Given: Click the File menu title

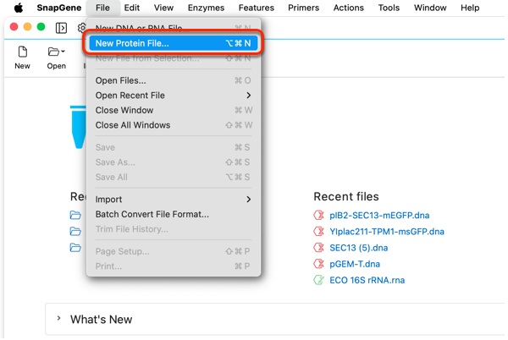Looking at the screenshot, I should [102, 8].
